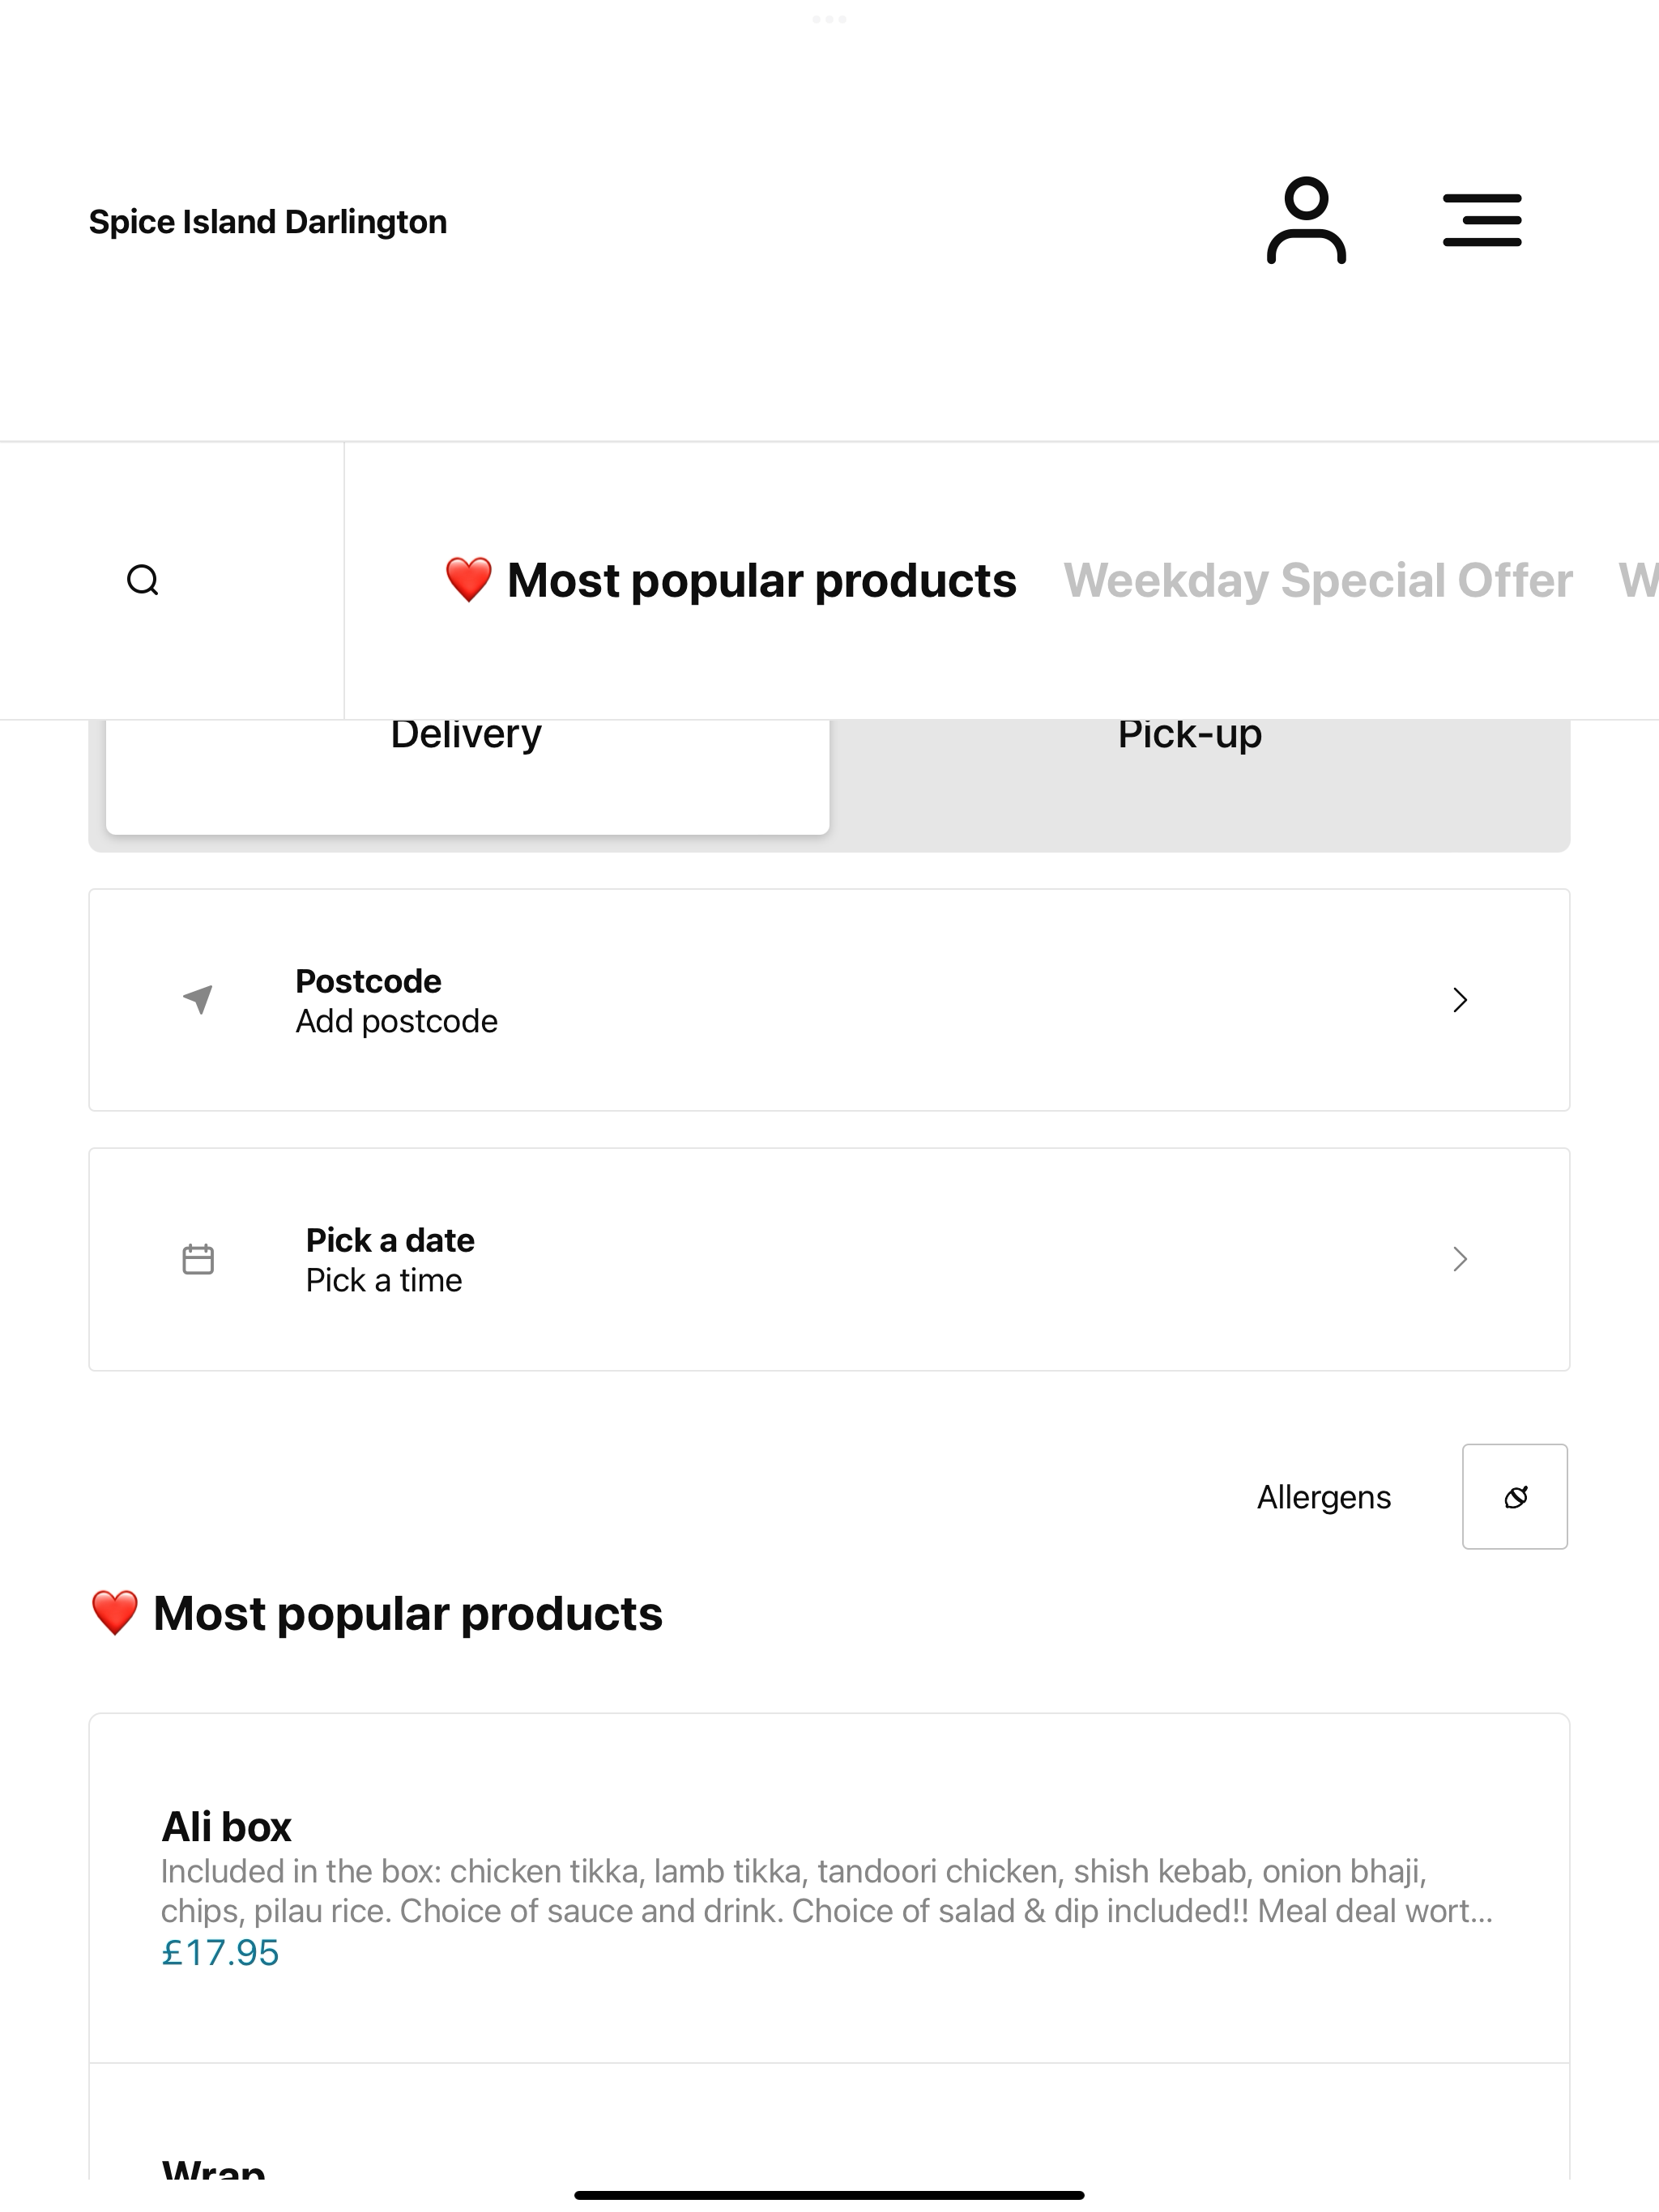This screenshot has height=2212, width=1659.
Task: Click Add postcode text
Action: (396, 1021)
